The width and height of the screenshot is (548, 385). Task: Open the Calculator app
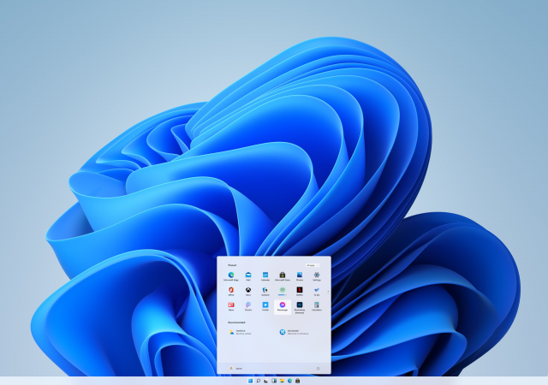pyautogui.click(x=317, y=306)
